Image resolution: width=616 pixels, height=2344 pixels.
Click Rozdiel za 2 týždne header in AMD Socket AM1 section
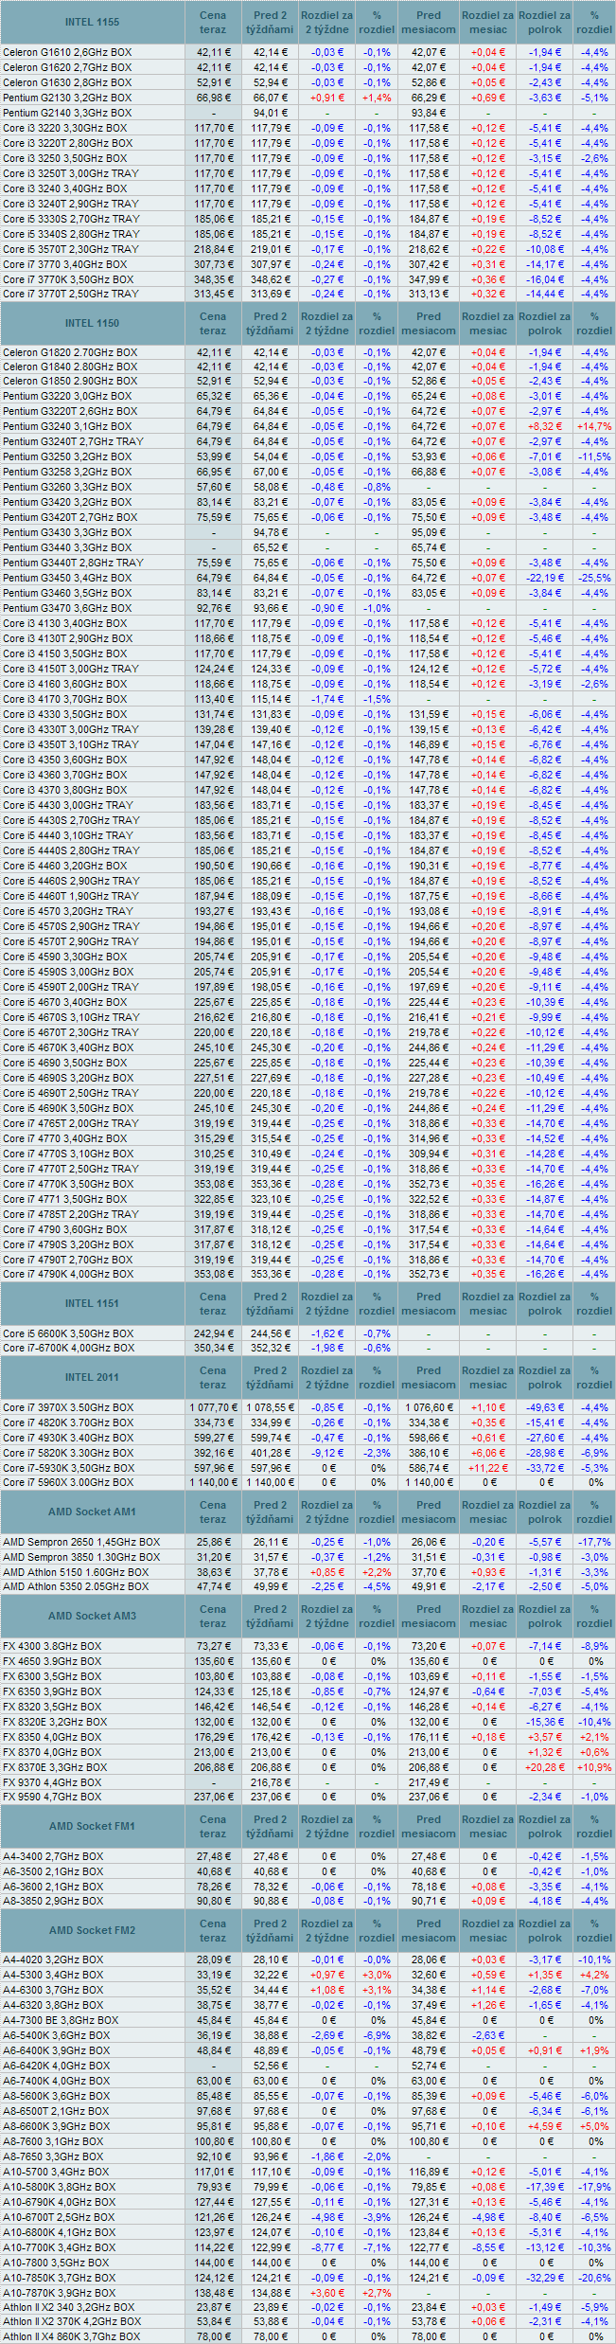click(327, 1512)
